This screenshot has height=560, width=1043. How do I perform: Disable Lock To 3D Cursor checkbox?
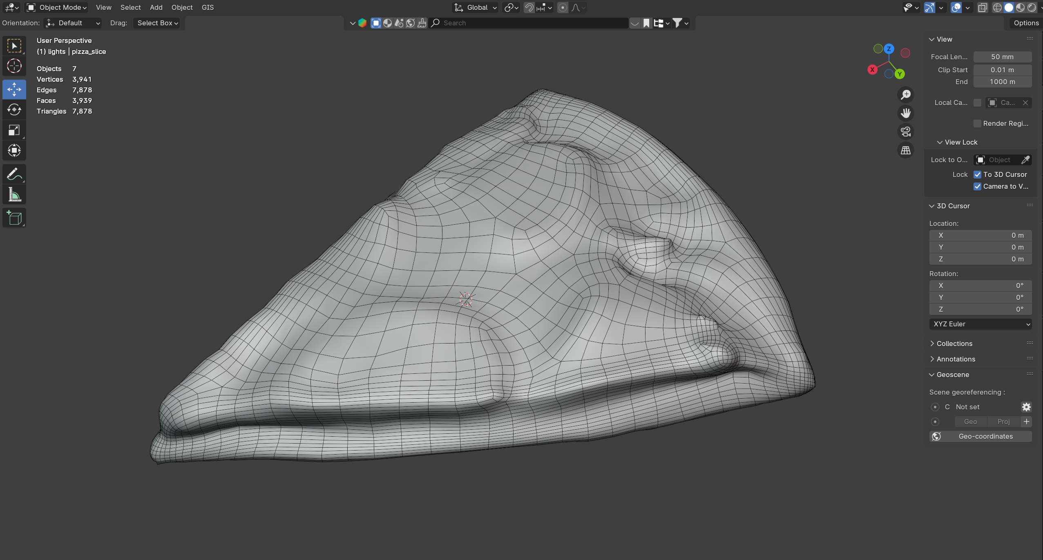pyautogui.click(x=977, y=174)
